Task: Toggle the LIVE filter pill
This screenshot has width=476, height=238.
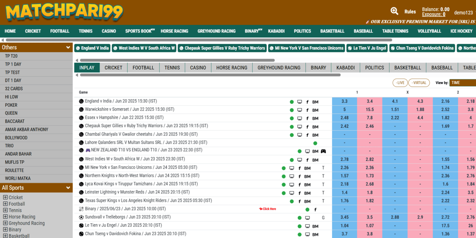Action: 400,83
